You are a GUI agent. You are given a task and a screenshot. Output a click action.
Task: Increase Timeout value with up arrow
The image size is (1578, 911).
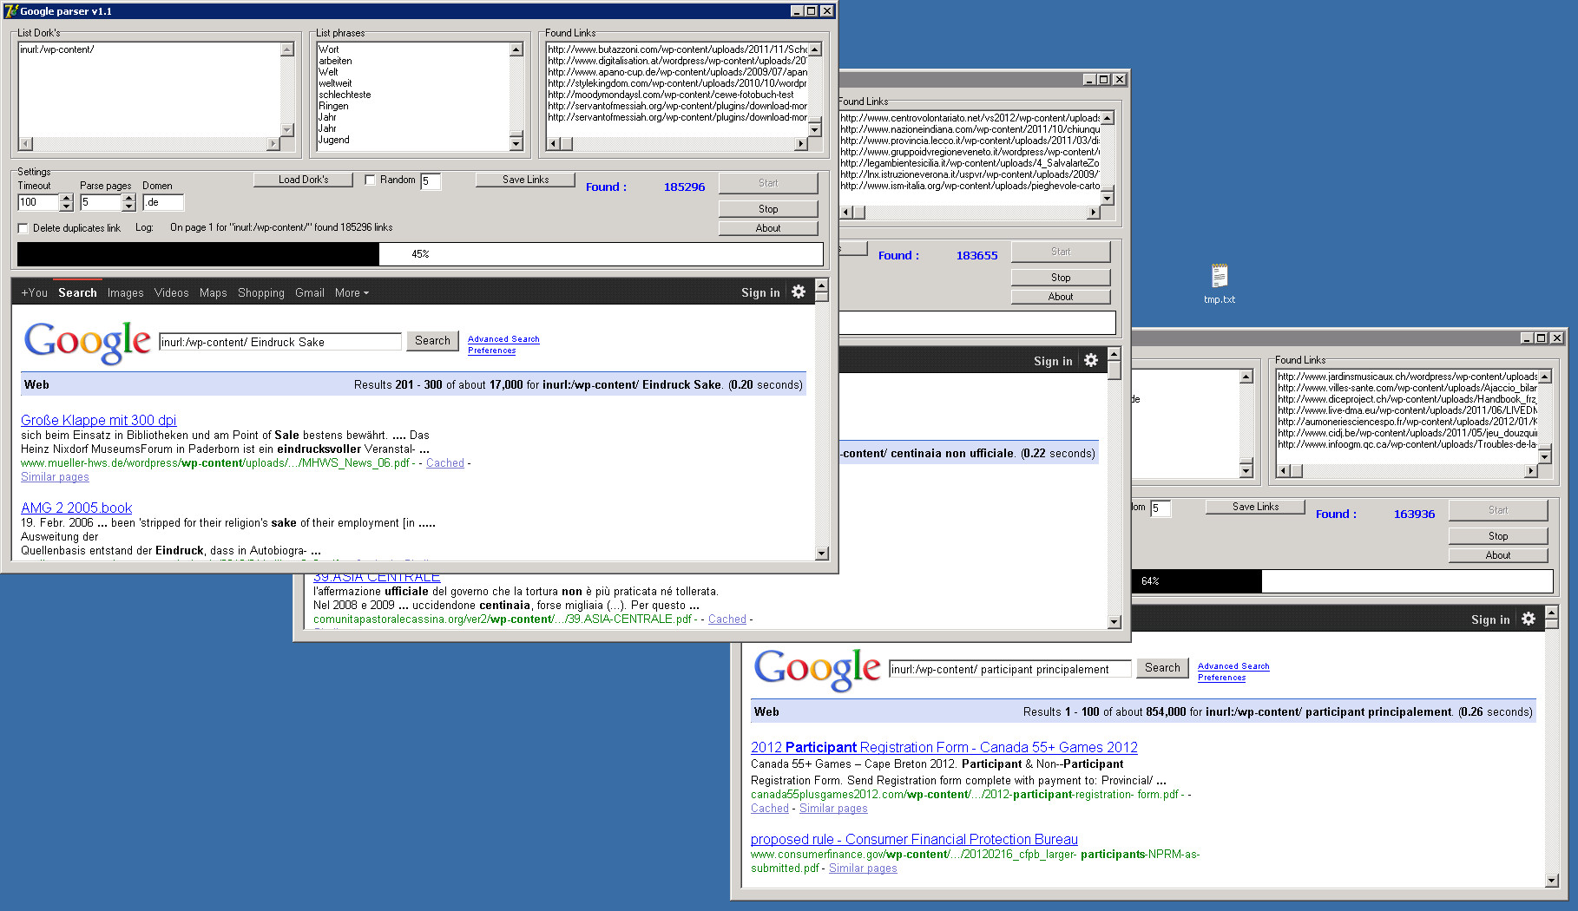pyautogui.click(x=66, y=198)
